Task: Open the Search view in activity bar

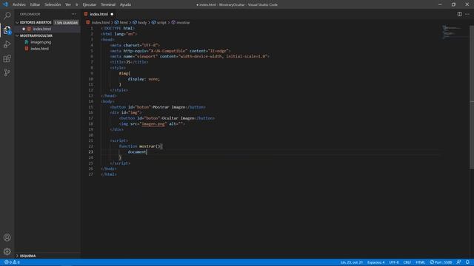Action: tap(7, 16)
